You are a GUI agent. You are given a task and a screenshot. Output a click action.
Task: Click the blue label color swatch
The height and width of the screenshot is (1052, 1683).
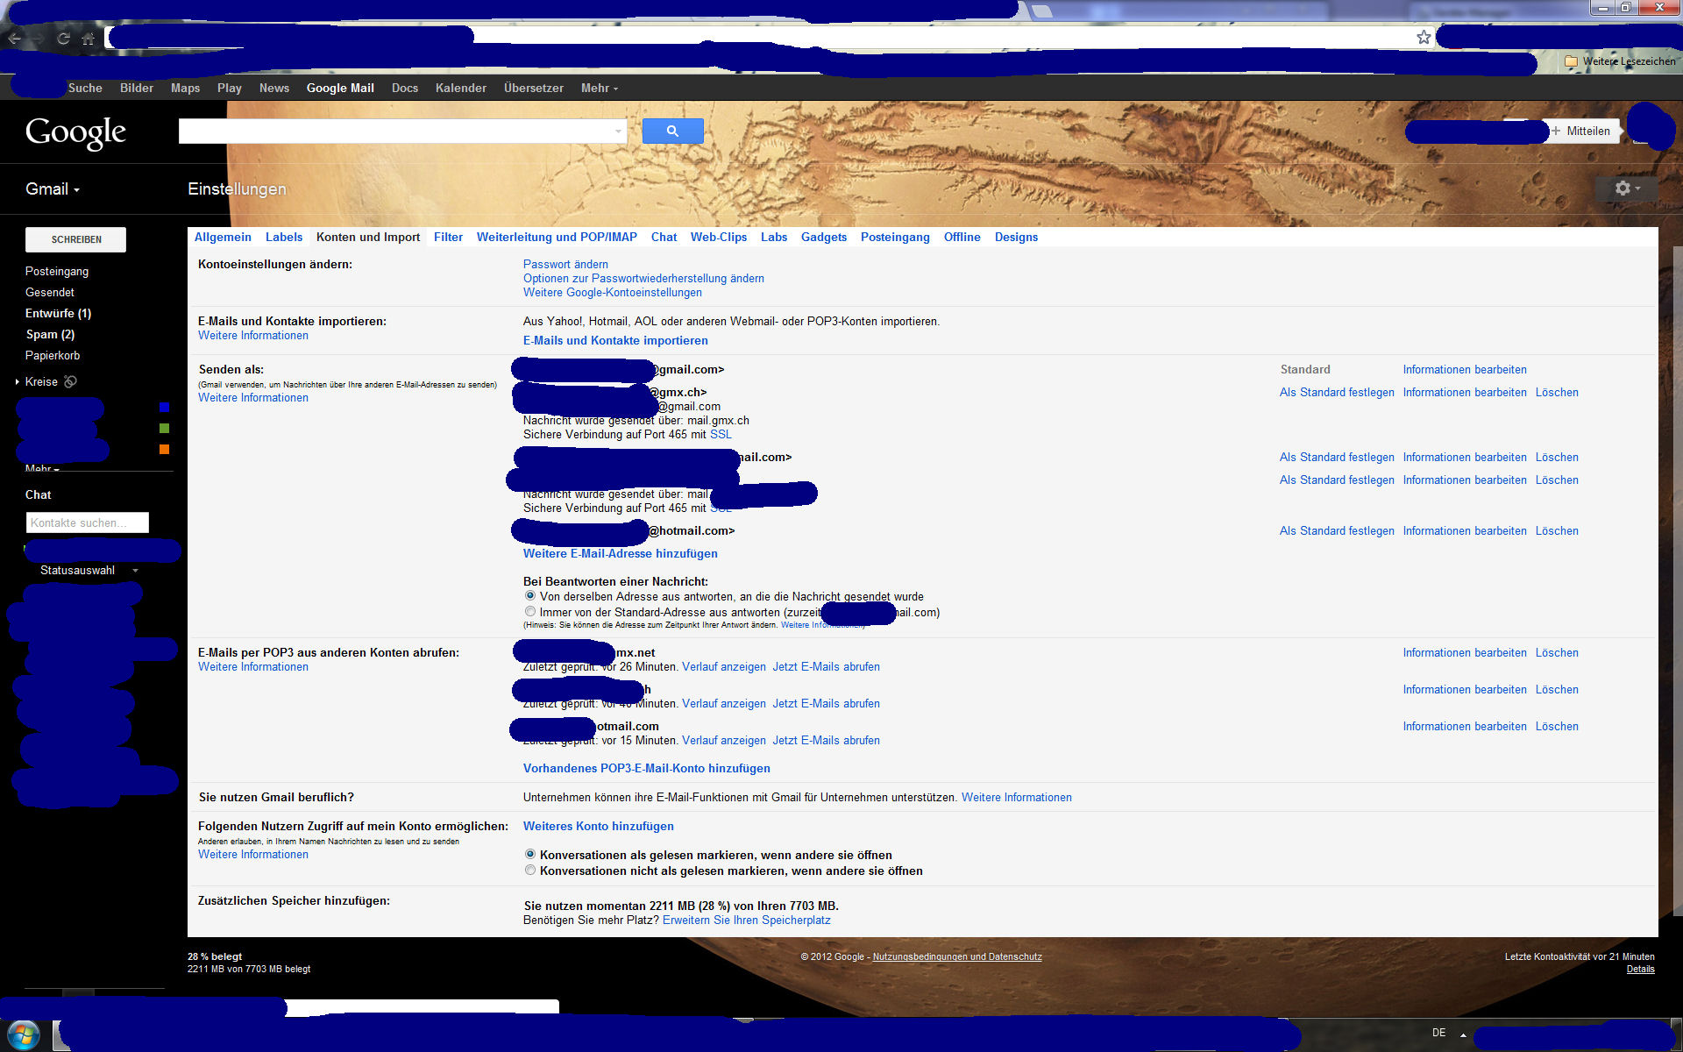(164, 407)
